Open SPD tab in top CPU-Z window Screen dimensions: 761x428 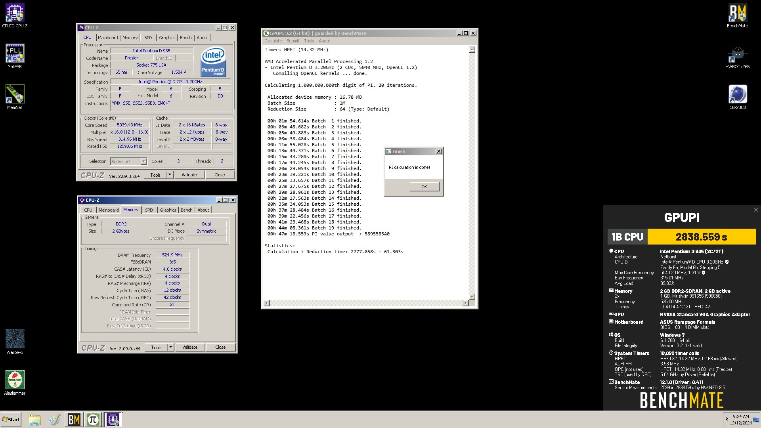point(148,38)
